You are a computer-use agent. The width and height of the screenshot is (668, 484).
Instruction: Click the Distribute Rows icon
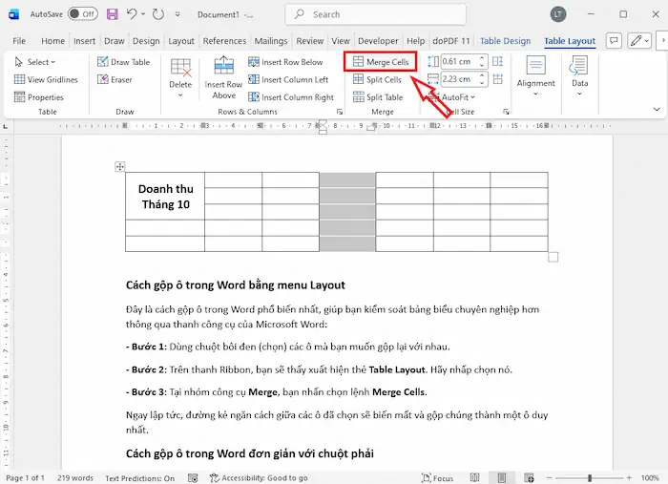coord(497,62)
